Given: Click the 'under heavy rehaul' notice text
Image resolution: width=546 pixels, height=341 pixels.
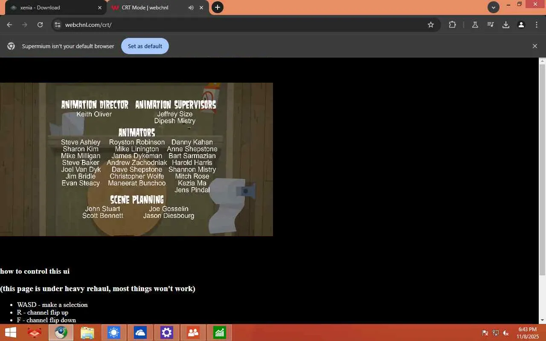Looking at the screenshot, I should point(98,289).
